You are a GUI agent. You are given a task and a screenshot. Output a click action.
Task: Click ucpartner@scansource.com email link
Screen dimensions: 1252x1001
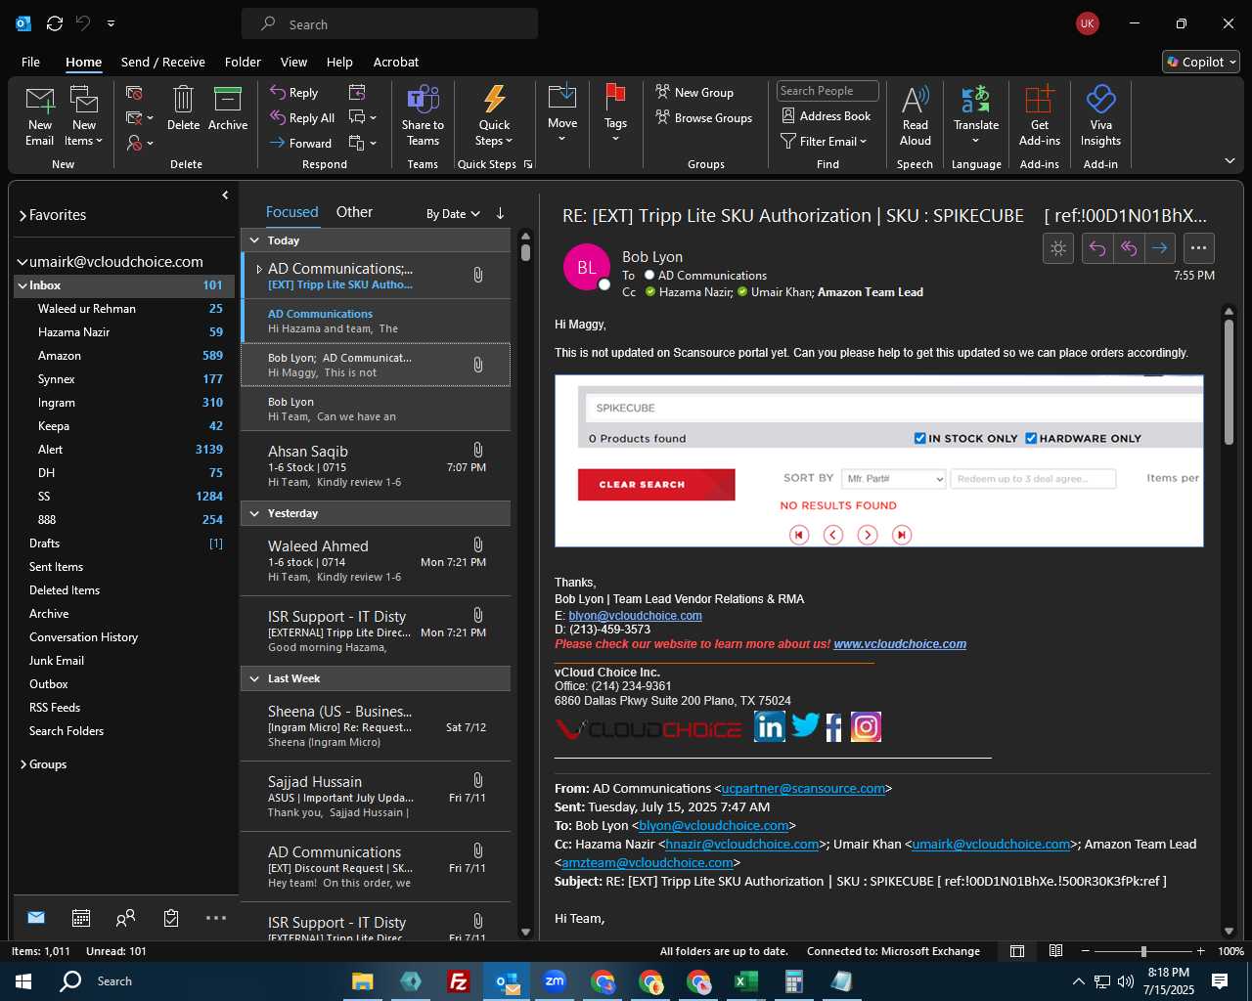803,789
